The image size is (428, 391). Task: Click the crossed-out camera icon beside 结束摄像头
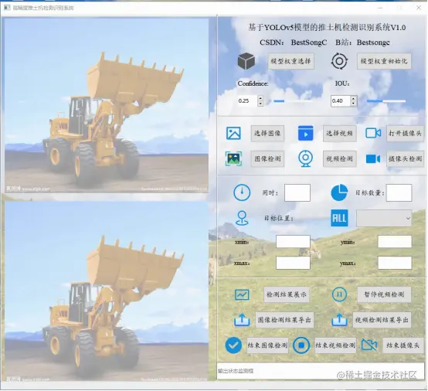(x=369, y=345)
